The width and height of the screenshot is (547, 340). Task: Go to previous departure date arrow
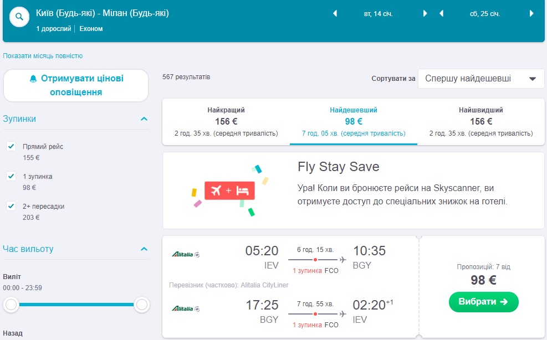point(335,14)
